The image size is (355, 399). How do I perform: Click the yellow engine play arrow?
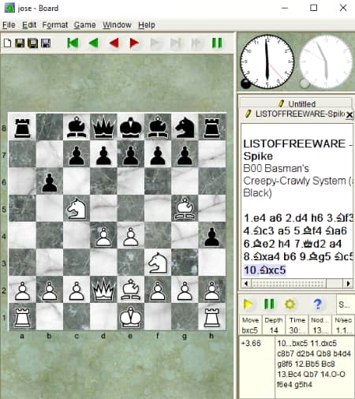click(248, 304)
